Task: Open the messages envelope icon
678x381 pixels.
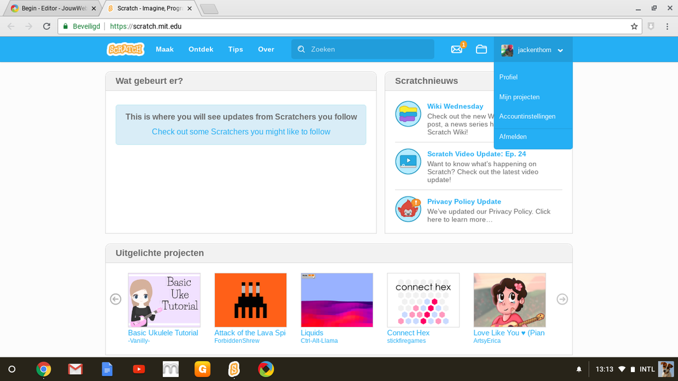Action: click(x=457, y=50)
